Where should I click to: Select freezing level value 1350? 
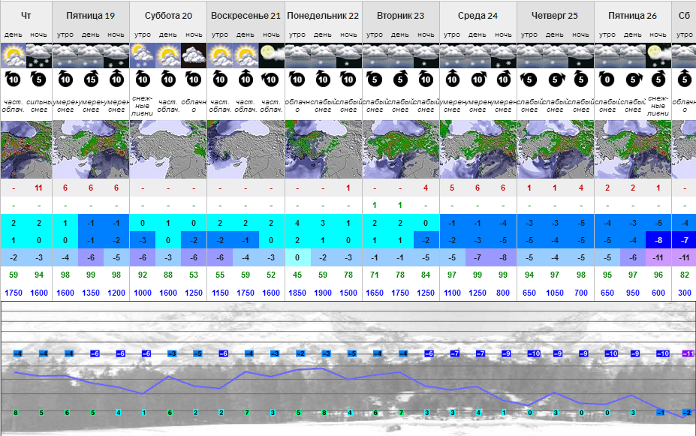pyautogui.click(x=91, y=293)
